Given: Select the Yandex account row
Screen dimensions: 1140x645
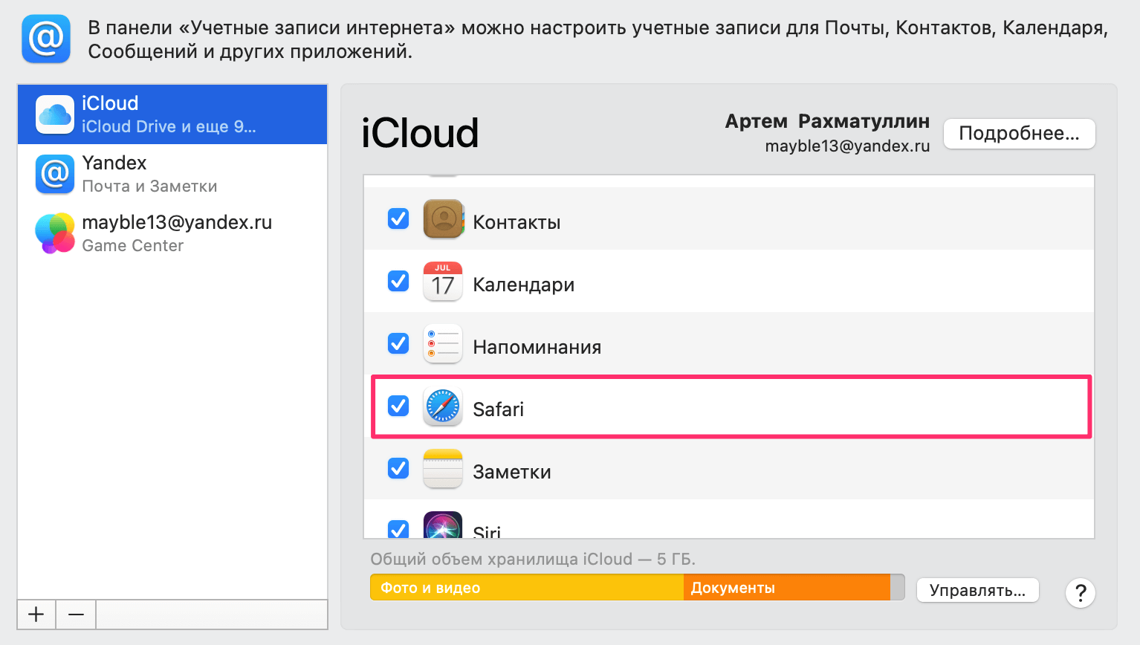Looking at the screenshot, I should click(172, 174).
